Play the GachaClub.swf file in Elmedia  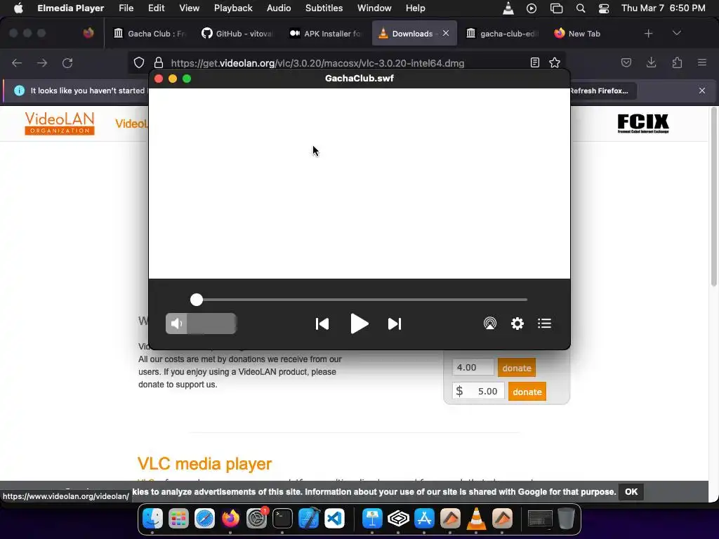click(x=359, y=324)
